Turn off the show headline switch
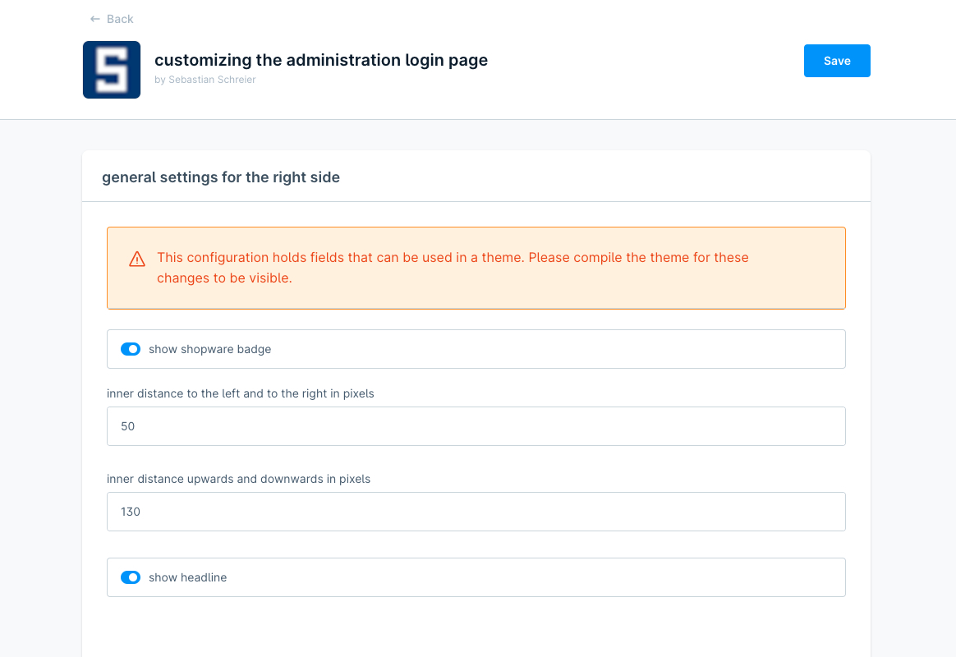 tap(131, 577)
